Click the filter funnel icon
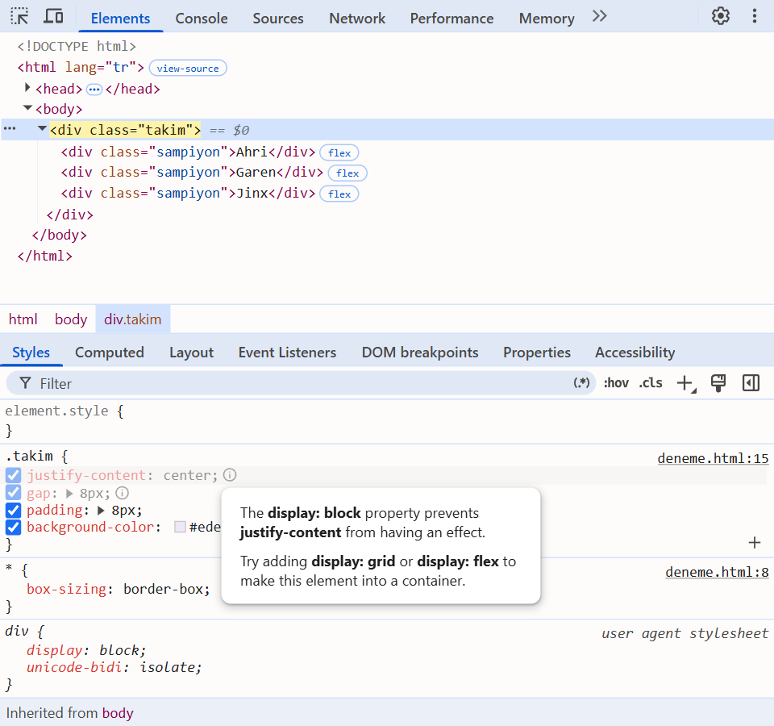The width and height of the screenshot is (774, 726). 25,383
